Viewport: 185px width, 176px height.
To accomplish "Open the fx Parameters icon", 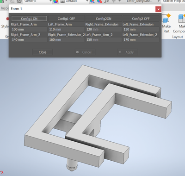I will 106,1.
